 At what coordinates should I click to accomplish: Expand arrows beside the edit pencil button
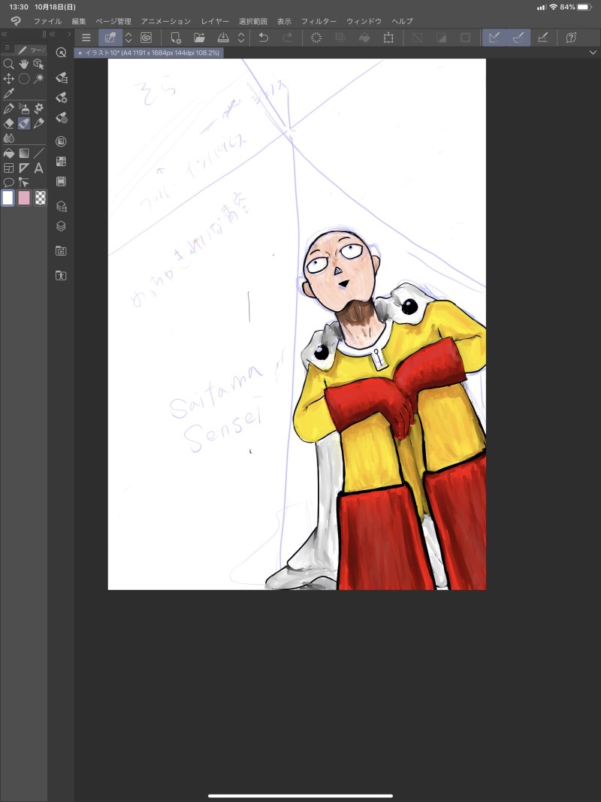point(128,38)
